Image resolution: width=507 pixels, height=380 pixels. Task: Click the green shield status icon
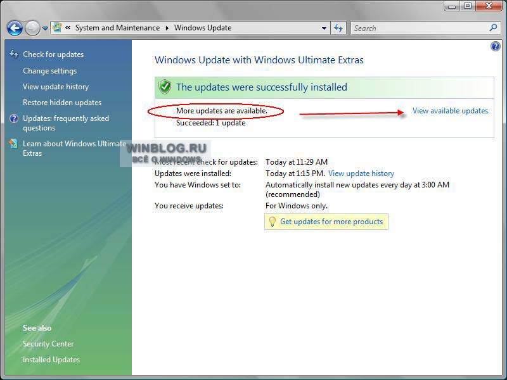165,87
